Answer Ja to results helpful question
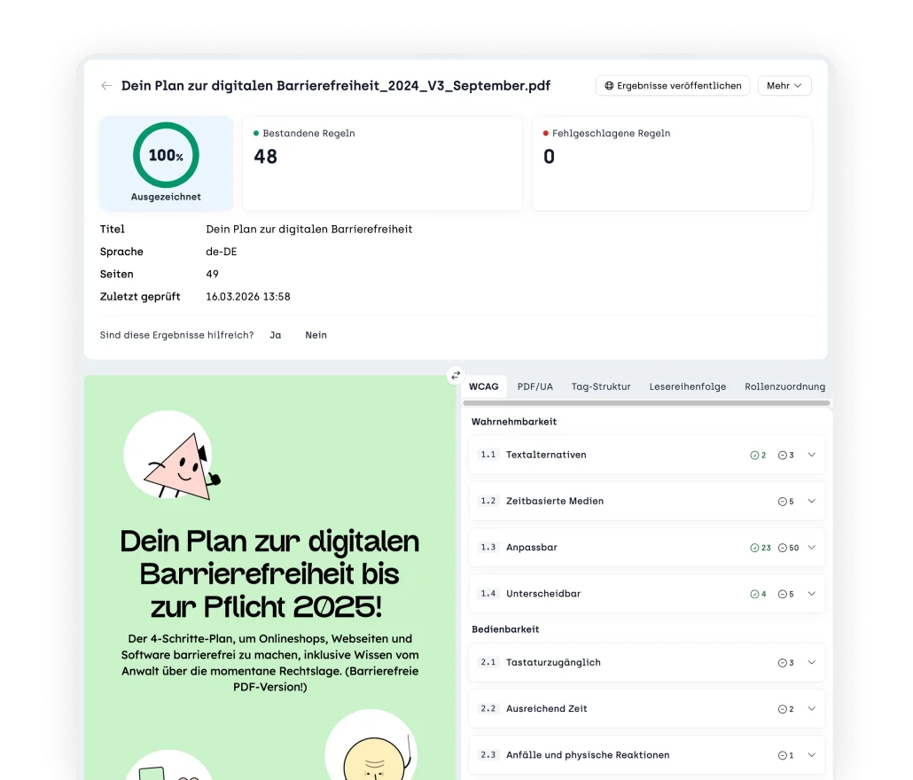This screenshot has height=780, width=913. tap(276, 335)
